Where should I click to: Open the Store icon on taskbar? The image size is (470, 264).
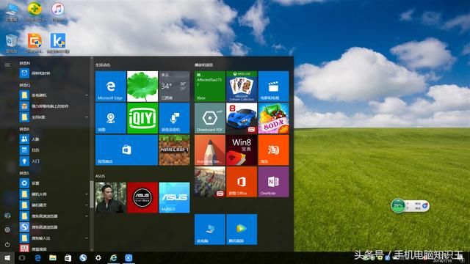tap(68, 257)
